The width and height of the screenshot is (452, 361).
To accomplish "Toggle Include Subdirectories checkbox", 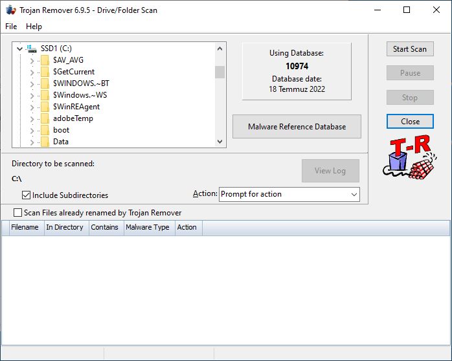I will tap(26, 195).
